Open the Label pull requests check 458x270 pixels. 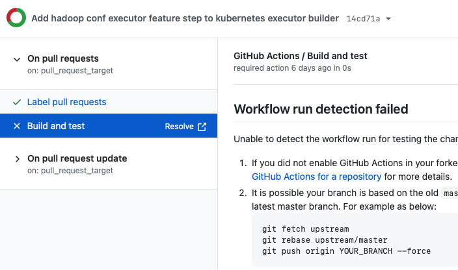66,102
